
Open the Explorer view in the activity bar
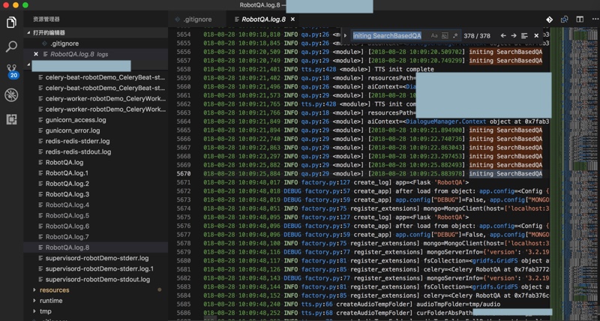pos(11,22)
